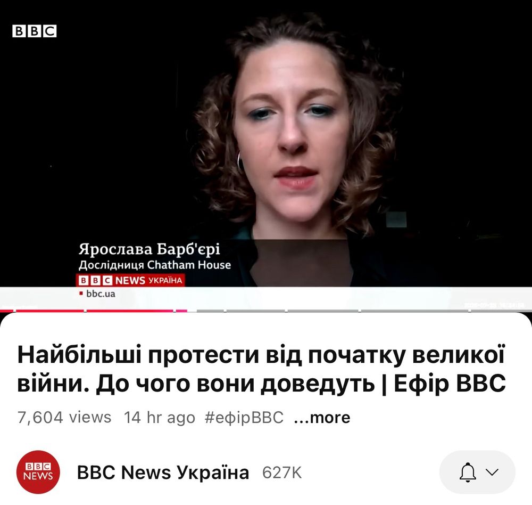This screenshot has width=532, height=505.
Task: Tap the Дослідниця Chatham House subtitle
Action: click(155, 265)
